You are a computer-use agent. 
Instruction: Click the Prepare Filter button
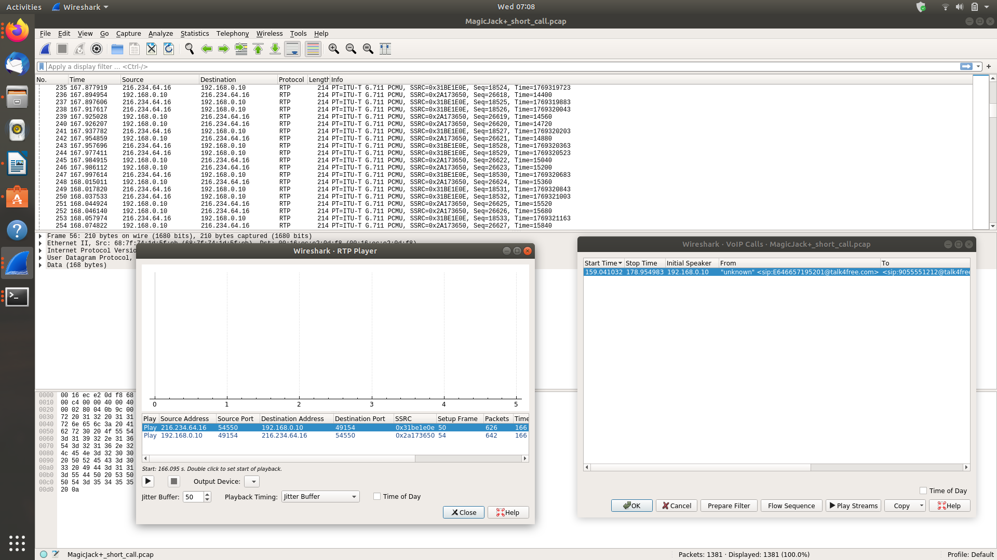click(729, 506)
